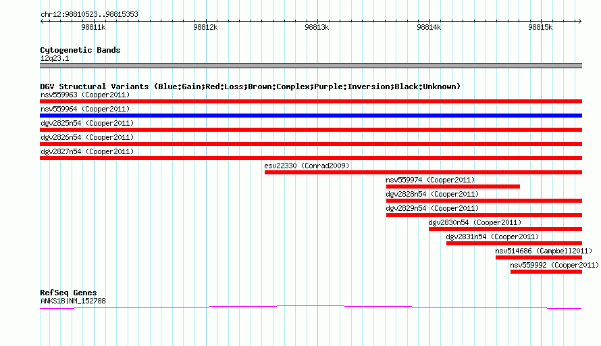Click the left arrowhead of the ruler

pos(42,22)
